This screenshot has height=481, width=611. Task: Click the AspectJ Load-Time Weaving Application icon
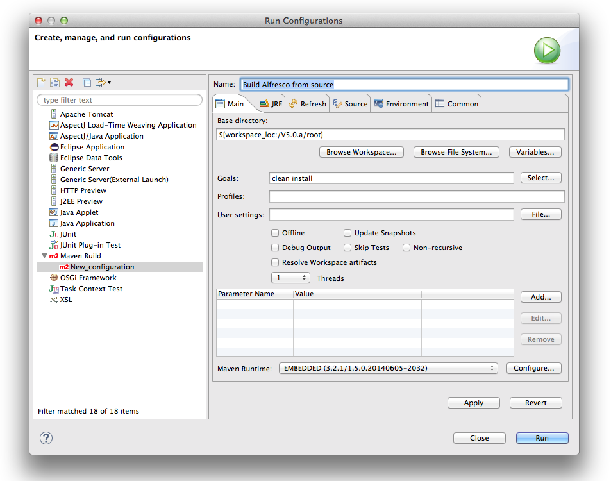tap(54, 125)
